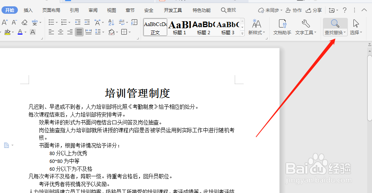The image size is (372, 193).
Task: Apply distributed alignment
Action: (x=89, y=32)
